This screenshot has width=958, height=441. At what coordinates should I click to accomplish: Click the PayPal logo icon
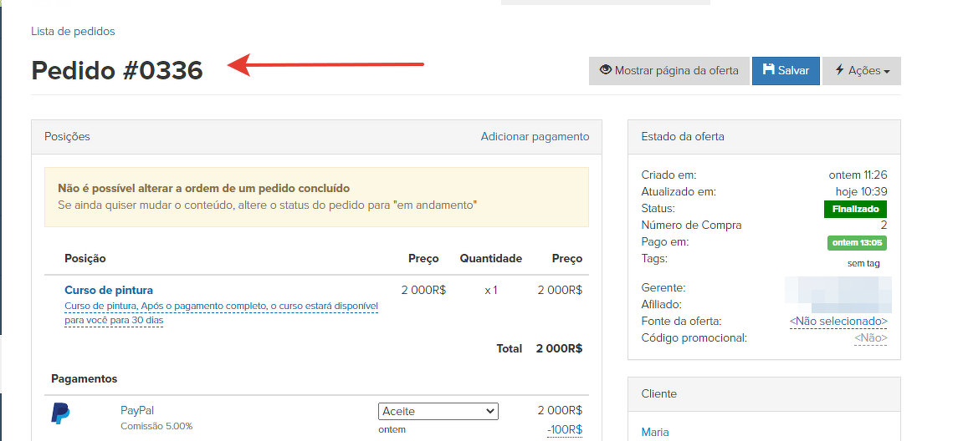(x=60, y=413)
